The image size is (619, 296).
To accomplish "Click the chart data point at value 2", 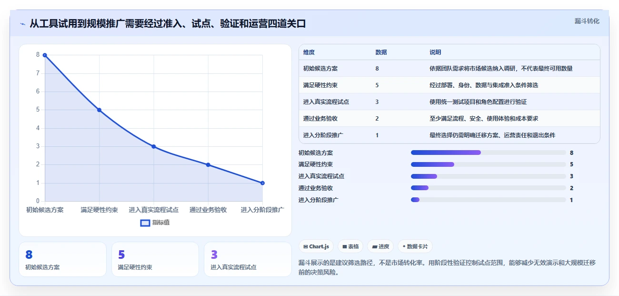I will (208, 165).
